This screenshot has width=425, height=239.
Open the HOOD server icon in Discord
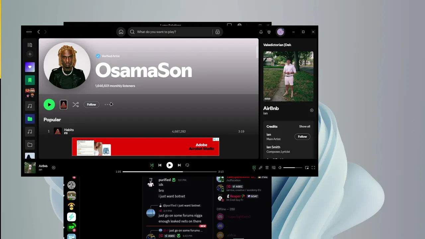71,196
